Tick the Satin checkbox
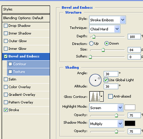This screenshot has width=143, height=139. click(x=6, y=79)
